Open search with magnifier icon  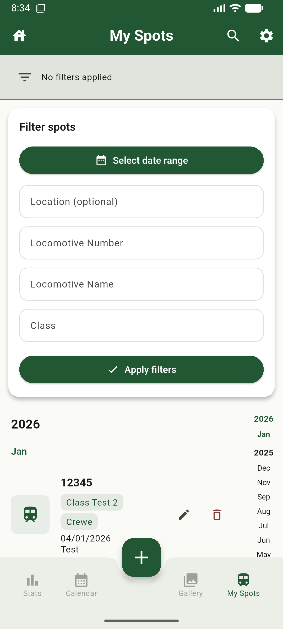point(233,36)
